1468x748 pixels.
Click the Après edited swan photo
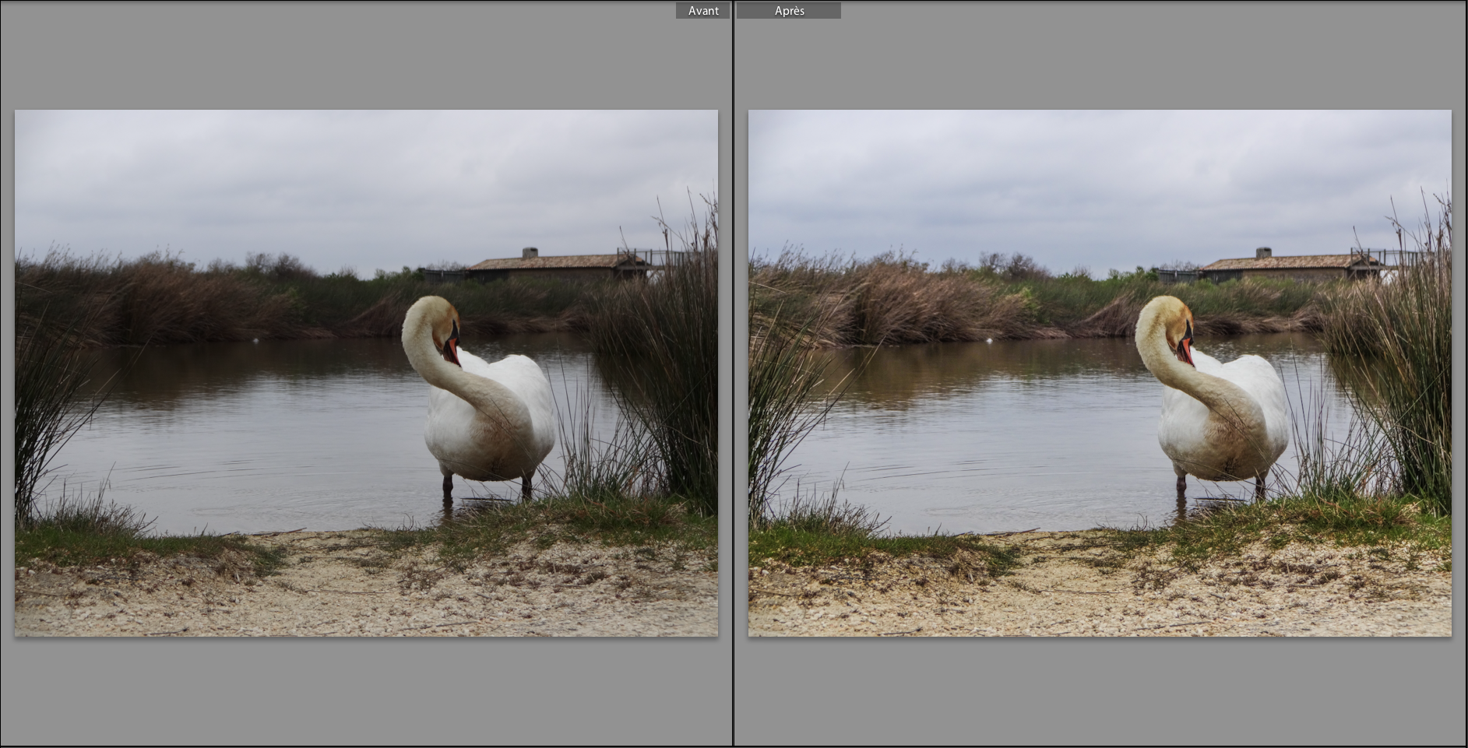pyautogui.click(x=1100, y=373)
